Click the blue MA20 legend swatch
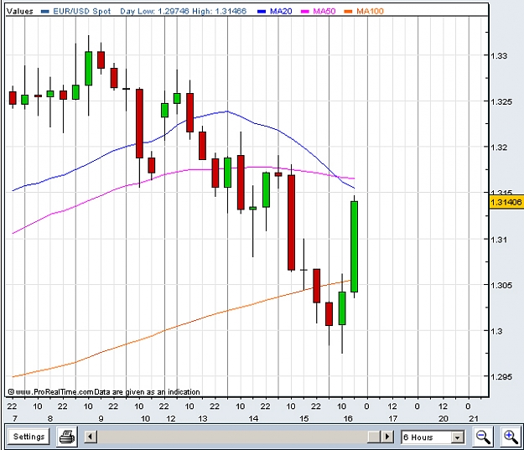Screen dimensions: 524x450 262,12
